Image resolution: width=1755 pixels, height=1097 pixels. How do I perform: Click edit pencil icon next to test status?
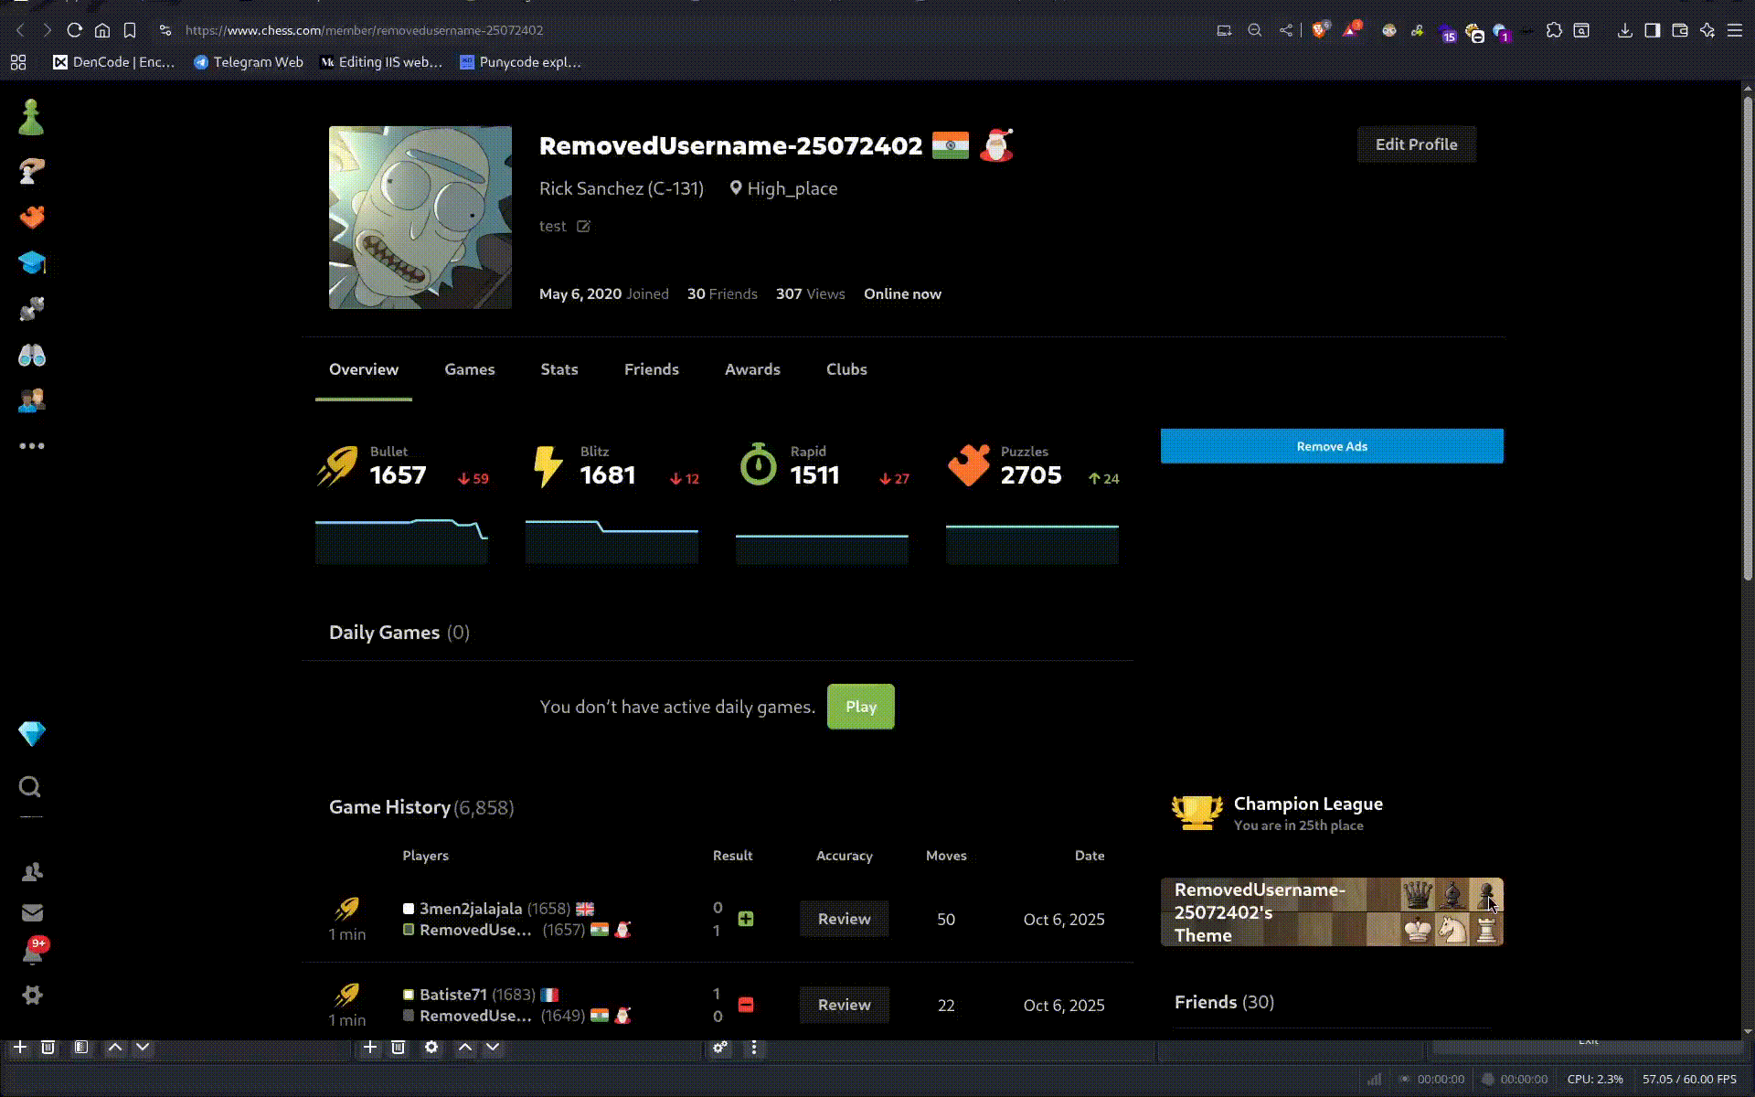583,227
